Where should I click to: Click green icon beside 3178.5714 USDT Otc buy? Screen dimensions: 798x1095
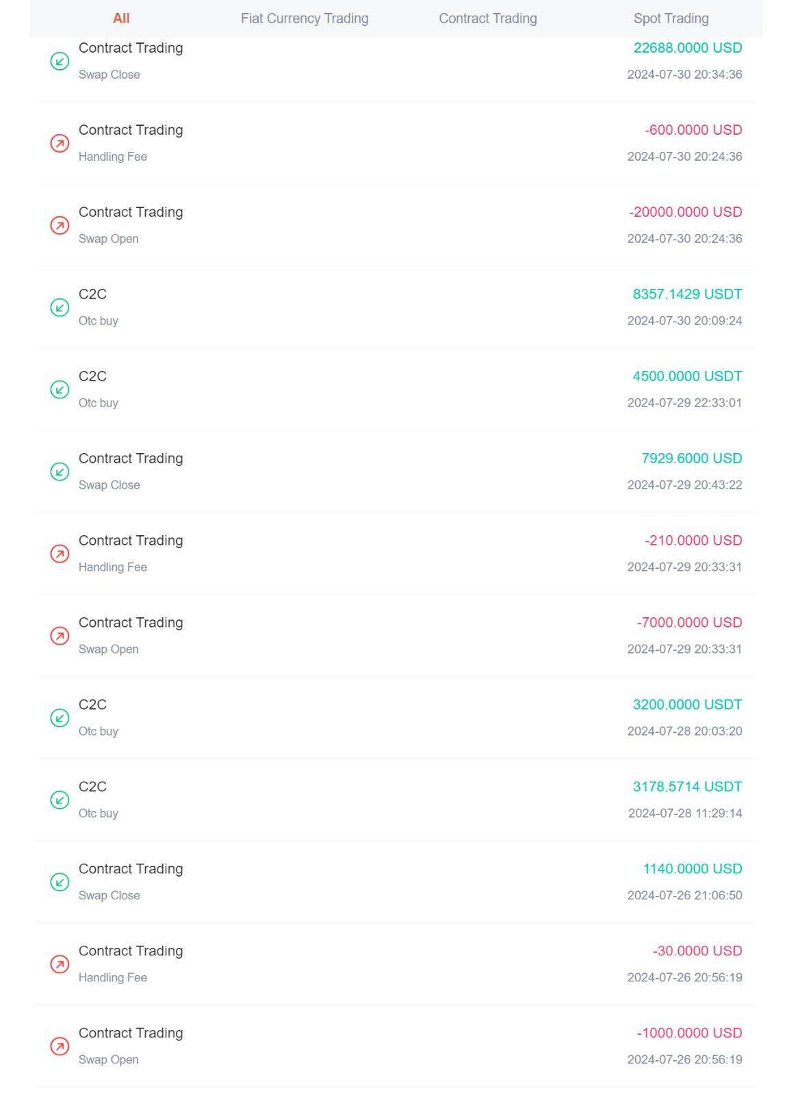[60, 800]
